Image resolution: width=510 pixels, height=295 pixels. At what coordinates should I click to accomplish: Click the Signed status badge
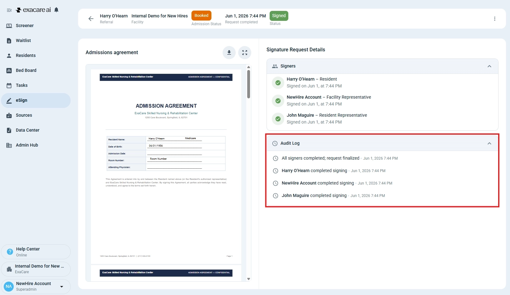coord(279,16)
